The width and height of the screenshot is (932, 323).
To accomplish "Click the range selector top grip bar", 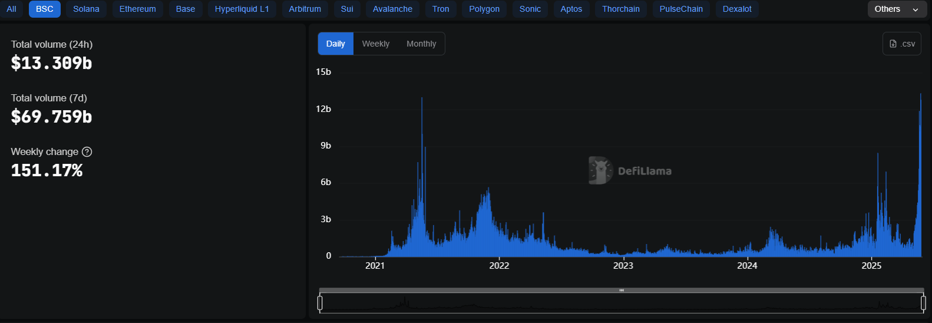I will click(622, 290).
